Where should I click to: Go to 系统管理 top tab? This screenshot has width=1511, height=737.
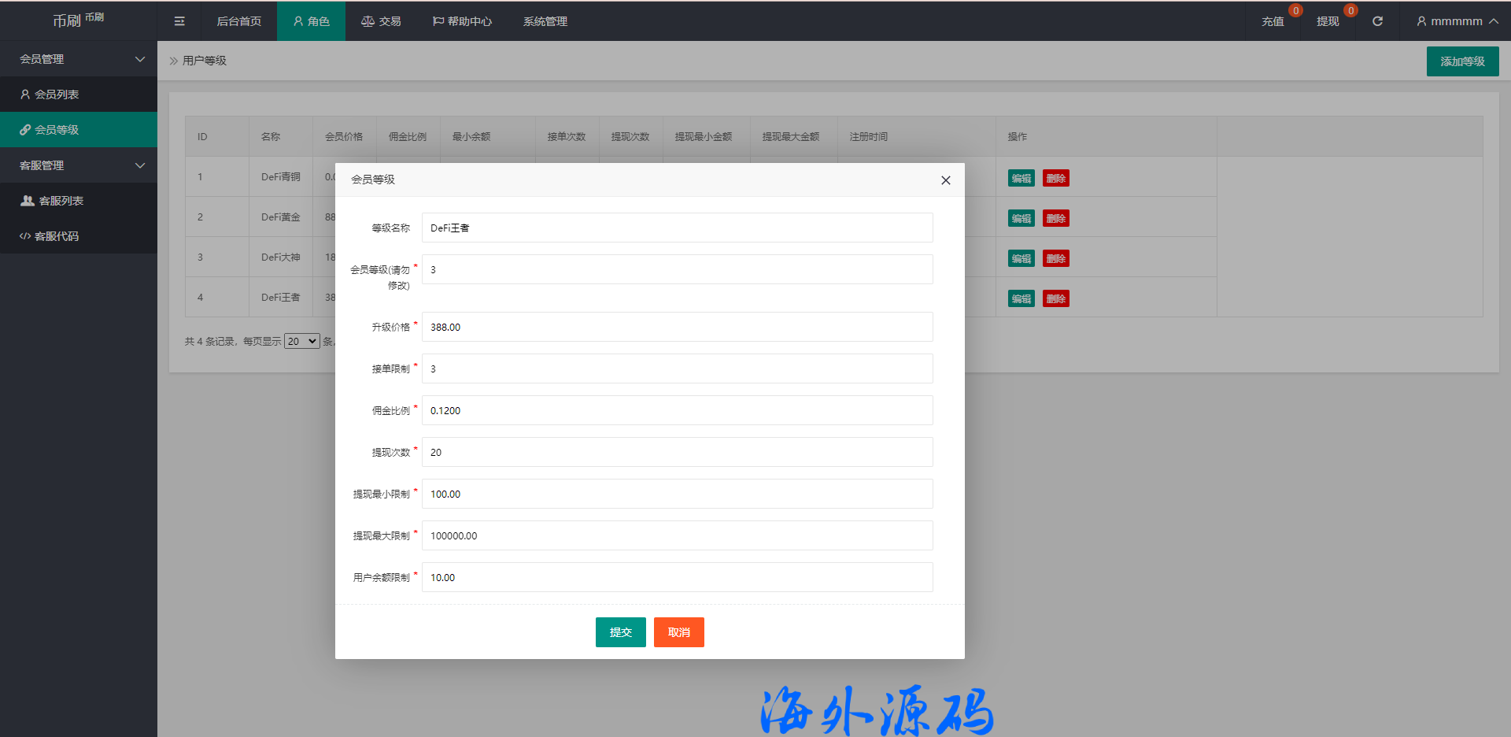[x=545, y=21]
